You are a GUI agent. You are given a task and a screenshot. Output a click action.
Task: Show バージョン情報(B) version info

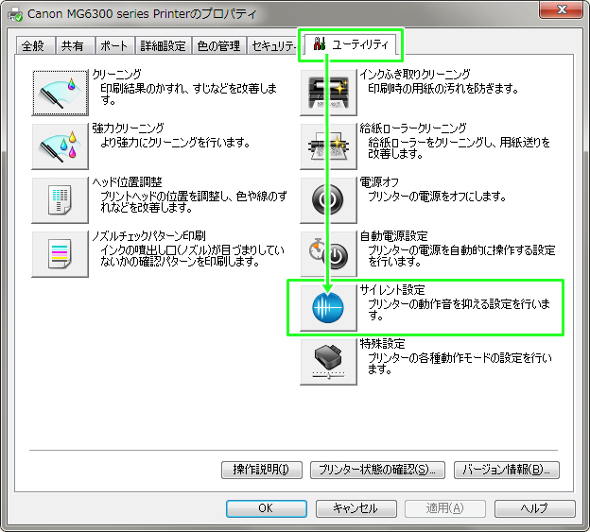point(507,470)
